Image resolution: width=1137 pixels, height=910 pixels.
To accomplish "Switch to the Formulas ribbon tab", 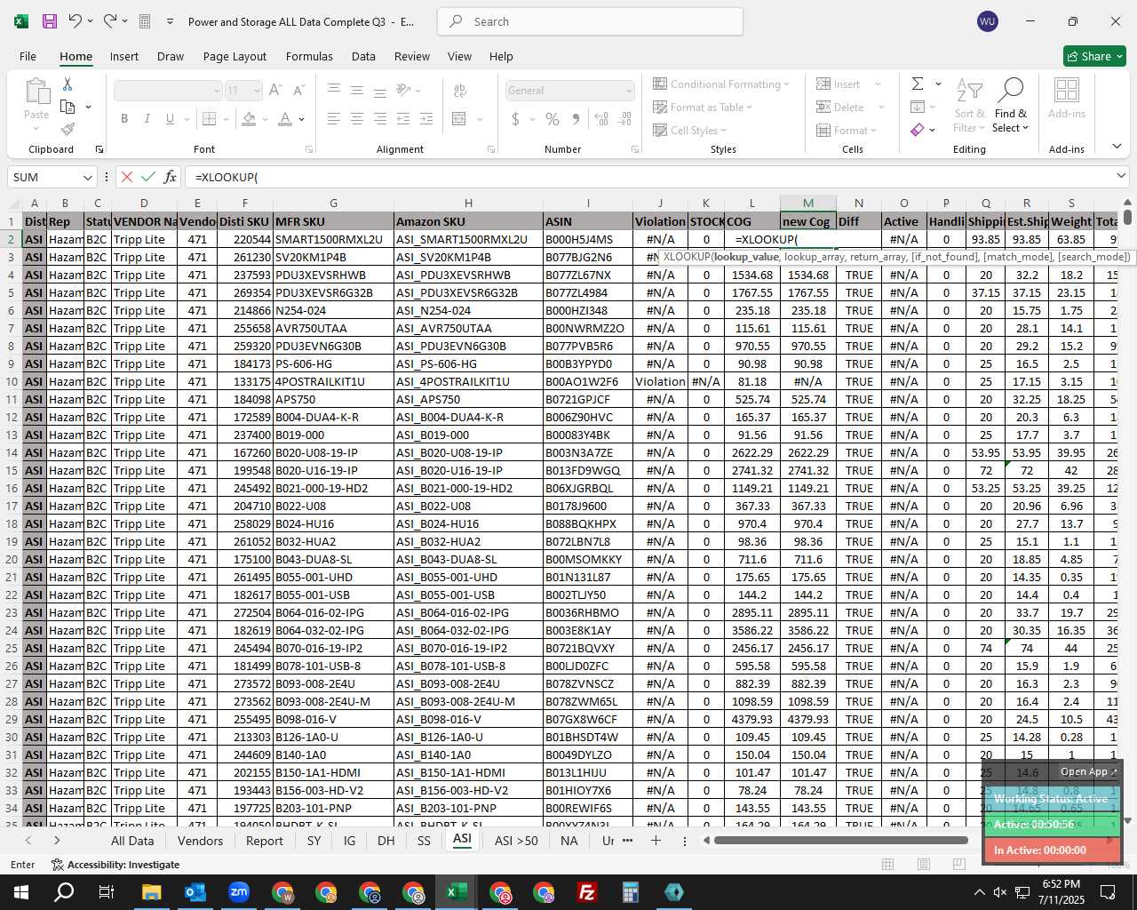I will coord(309,56).
